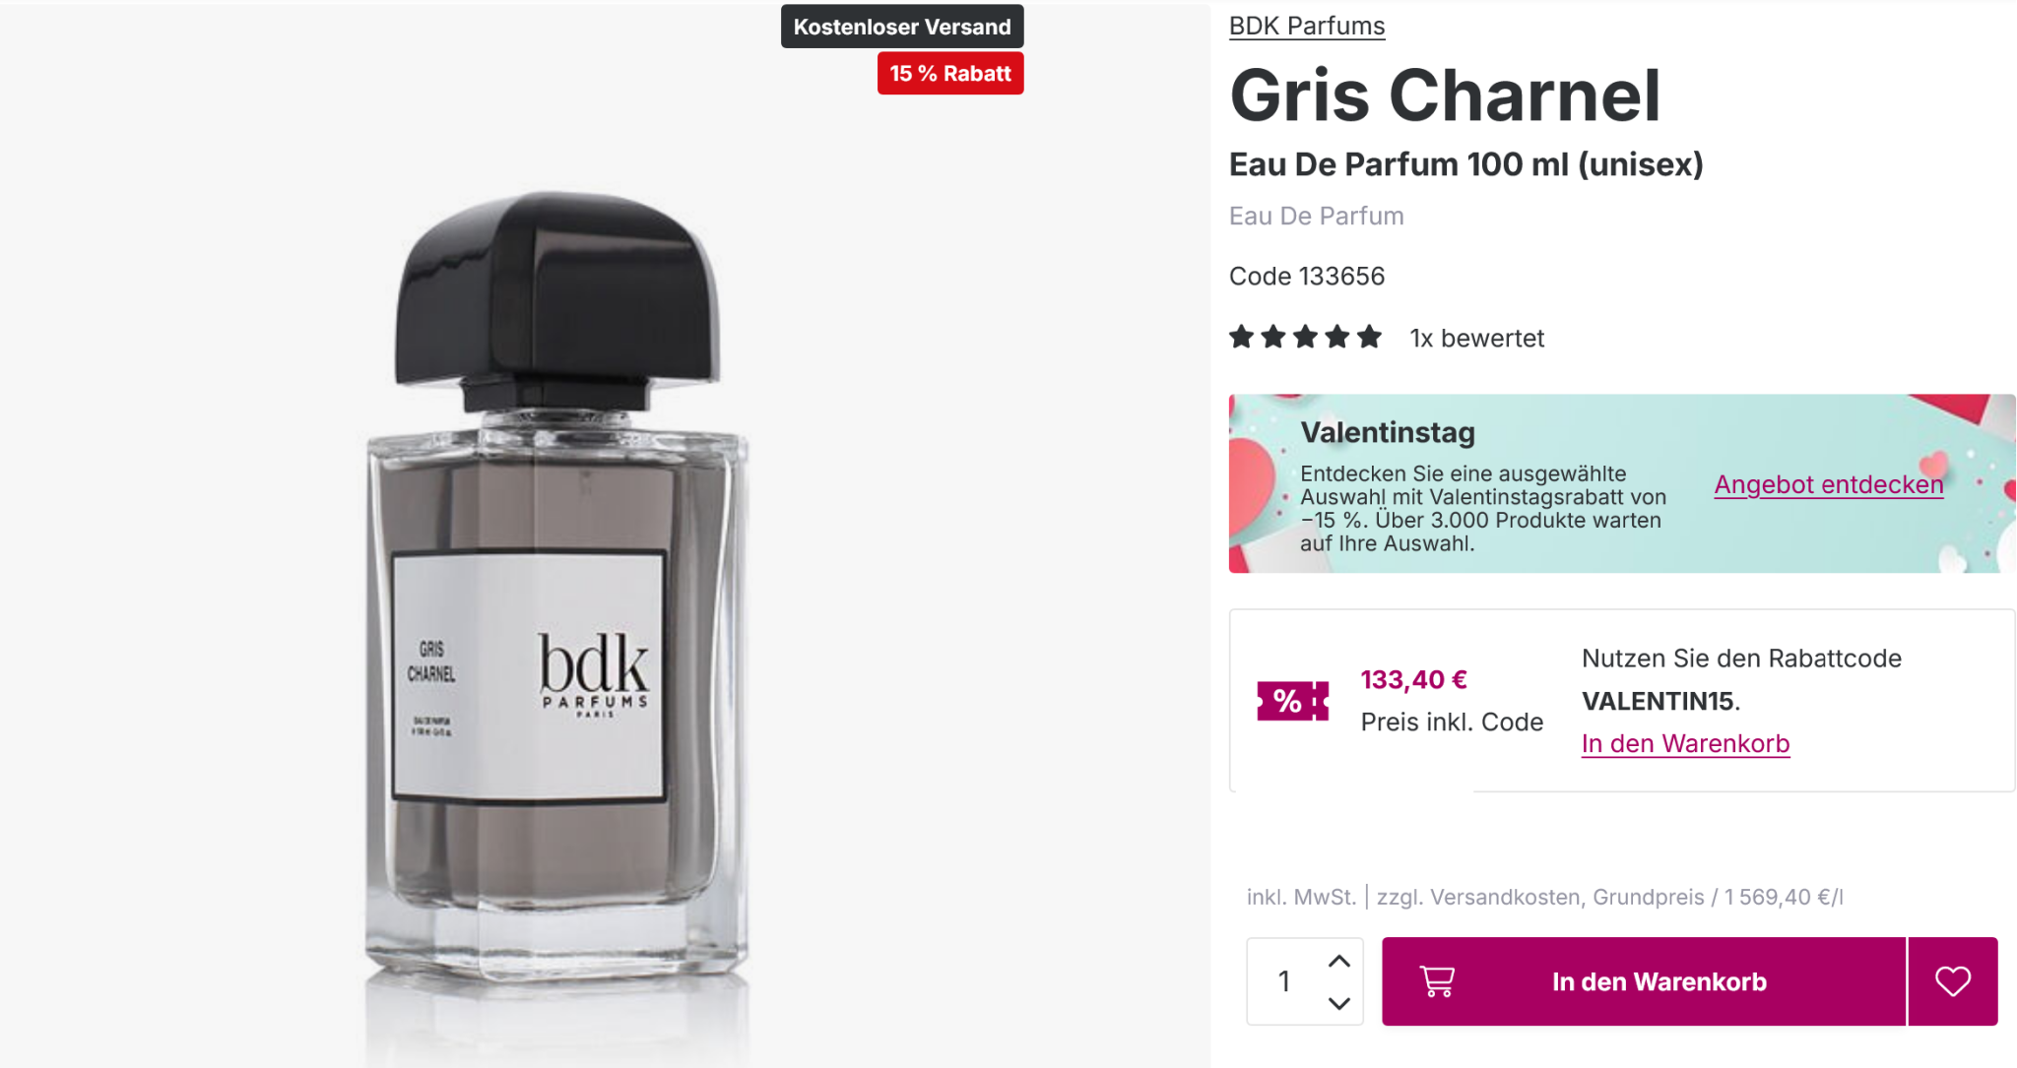Click the Gris Charnel product title
The height and width of the screenshot is (1068, 2017).
1445,95
